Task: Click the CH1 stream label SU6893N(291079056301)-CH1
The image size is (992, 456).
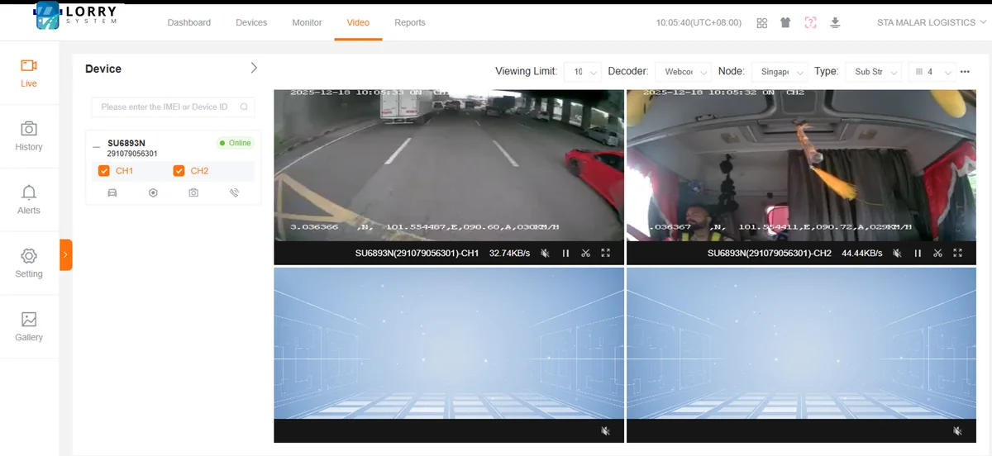Action: (x=417, y=254)
